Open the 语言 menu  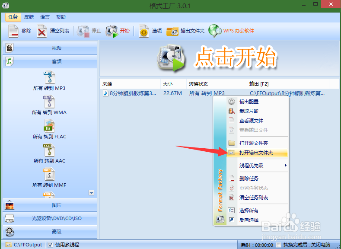(x=45, y=17)
